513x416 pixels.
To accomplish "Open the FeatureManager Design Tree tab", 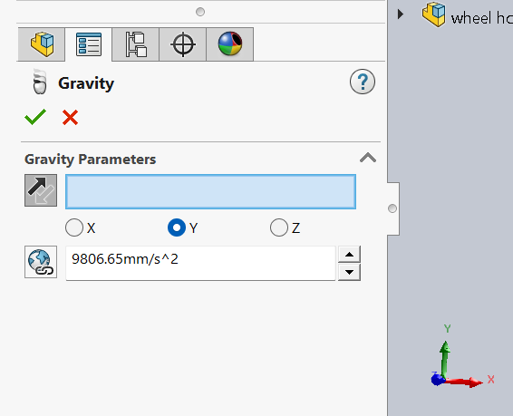I will [x=42, y=44].
